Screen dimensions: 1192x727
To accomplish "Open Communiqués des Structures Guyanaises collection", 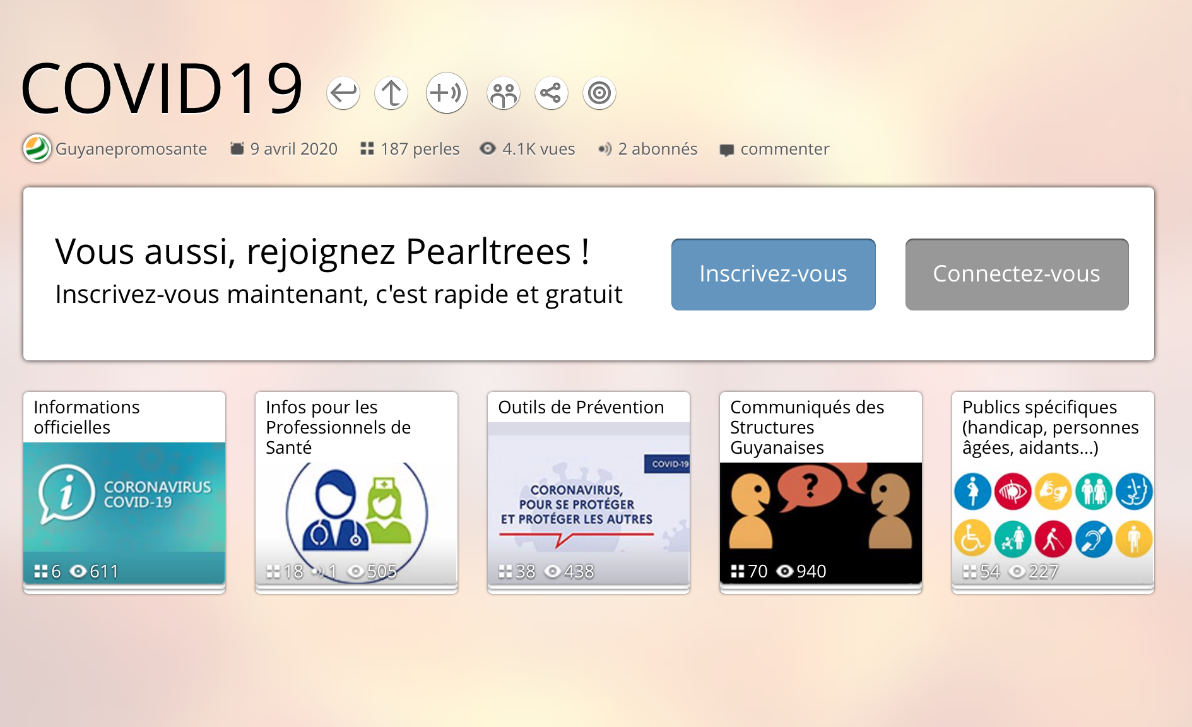I will pos(821,492).
